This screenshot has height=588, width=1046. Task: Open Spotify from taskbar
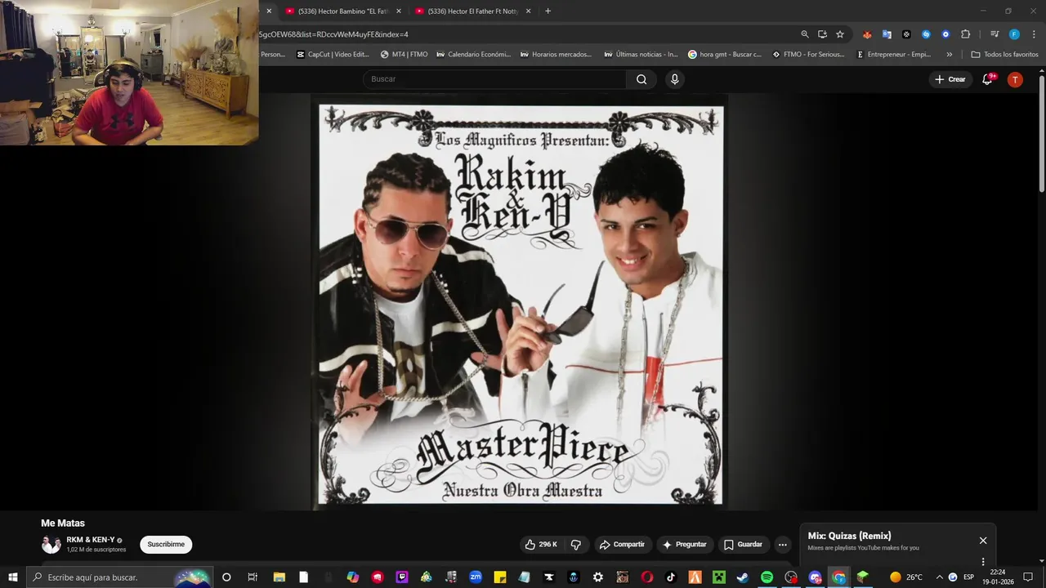[767, 577]
